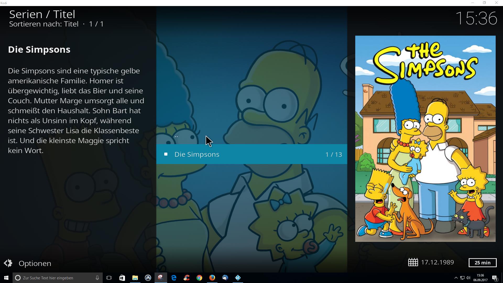Expand hidden system tray icons
503x283 pixels.
click(x=456, y=278)
